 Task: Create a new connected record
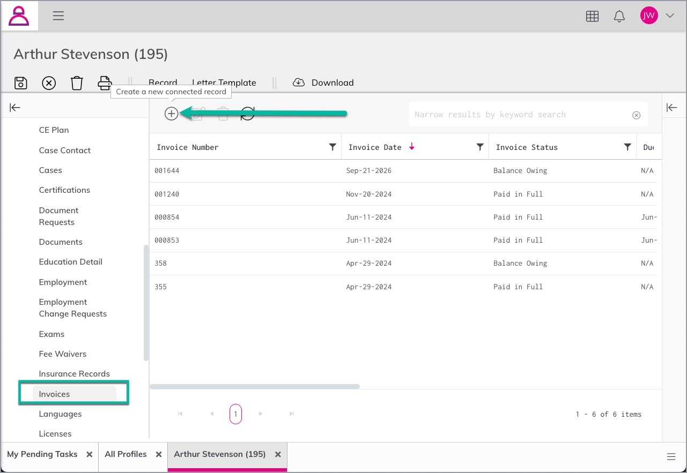pyautogui.click(x=171, y=114)
